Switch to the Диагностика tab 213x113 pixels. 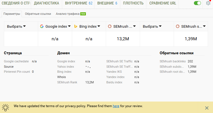(x=47, y=3)
